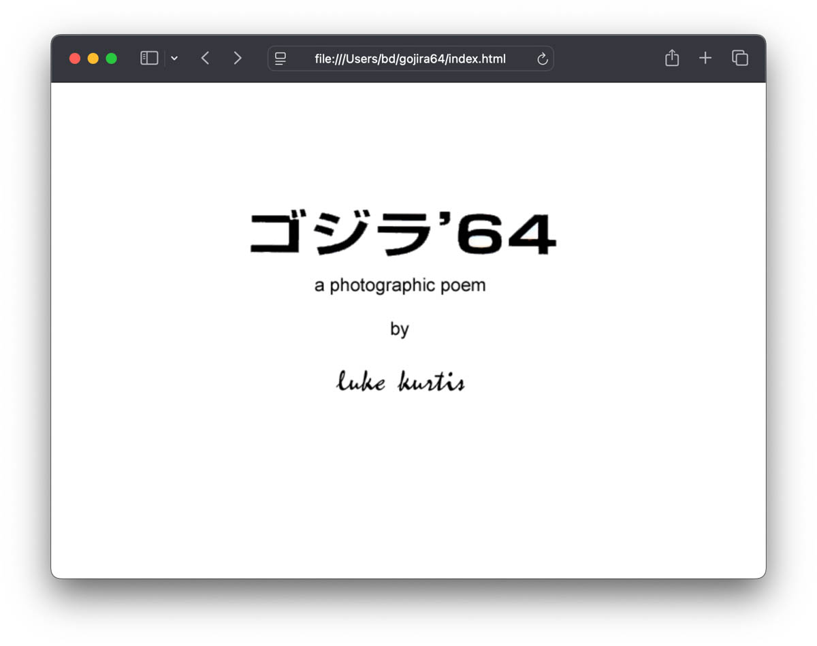The height and width of the screenshot is (646, 817).
Task: Click the "a photographic poem" subtitle text
Action: (400, 285)
